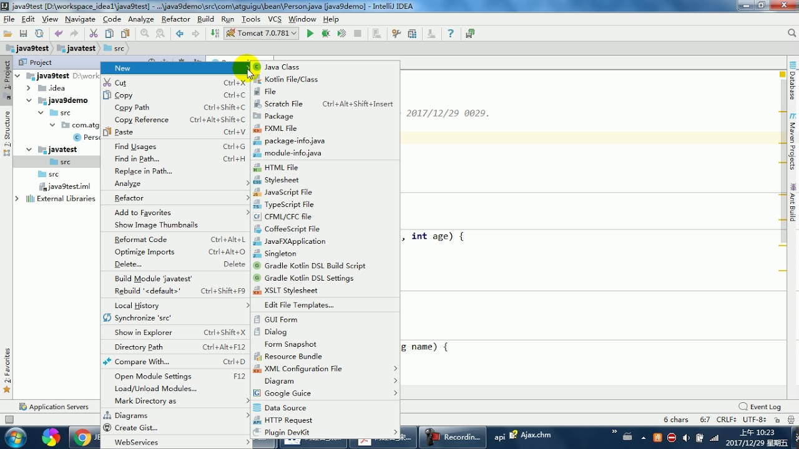The height and width of the screenshot is (449, 799).
Task: Select Package in the New submenu
Action: [325, 116]
